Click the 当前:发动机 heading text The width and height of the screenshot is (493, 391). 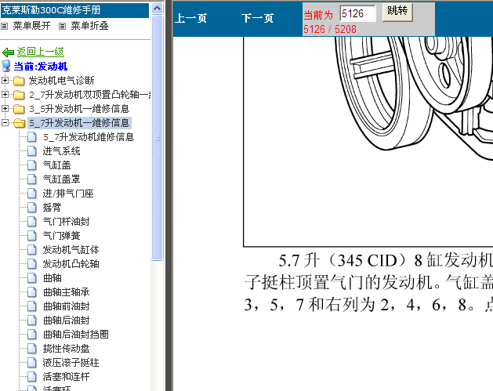[x=41, y=67]
